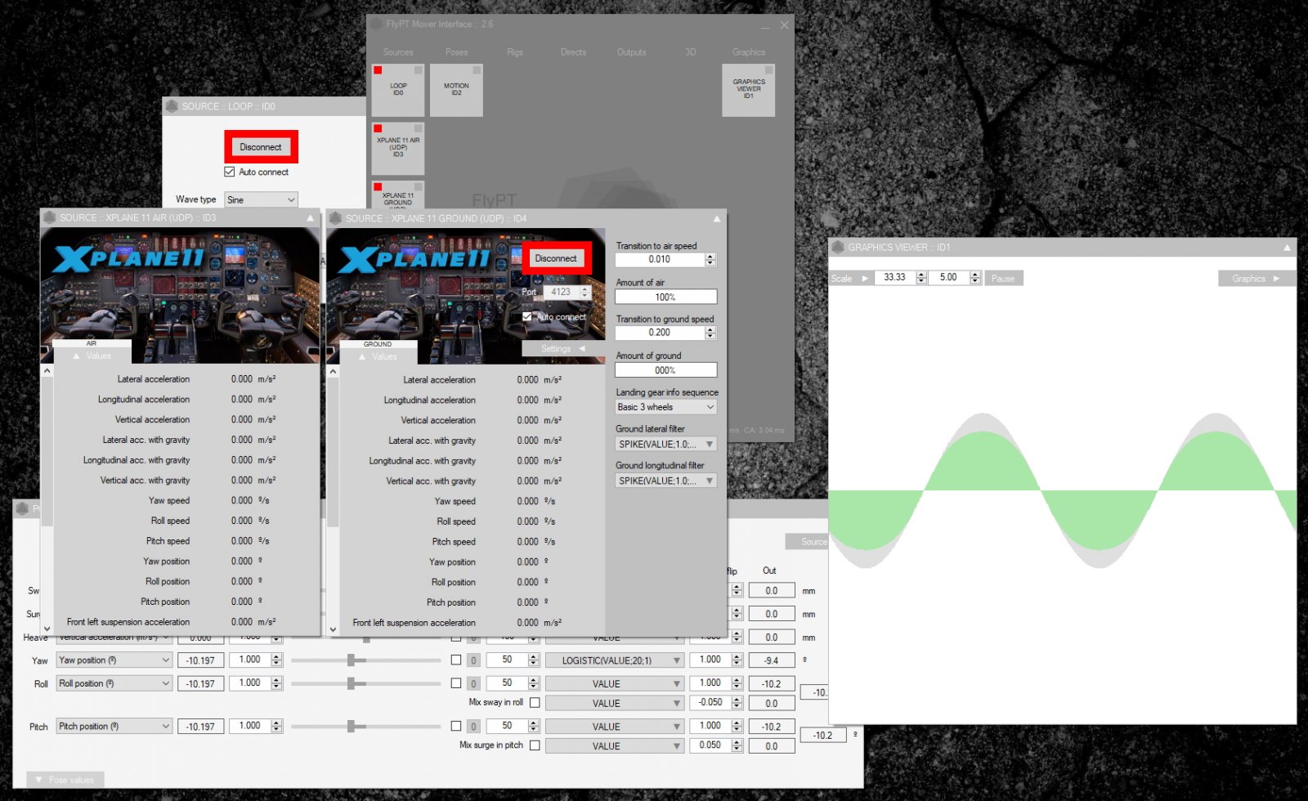1308x801 pixels.
Task: Open the Wave type dropdown showing Sine
Action: (x=261, y=199)
